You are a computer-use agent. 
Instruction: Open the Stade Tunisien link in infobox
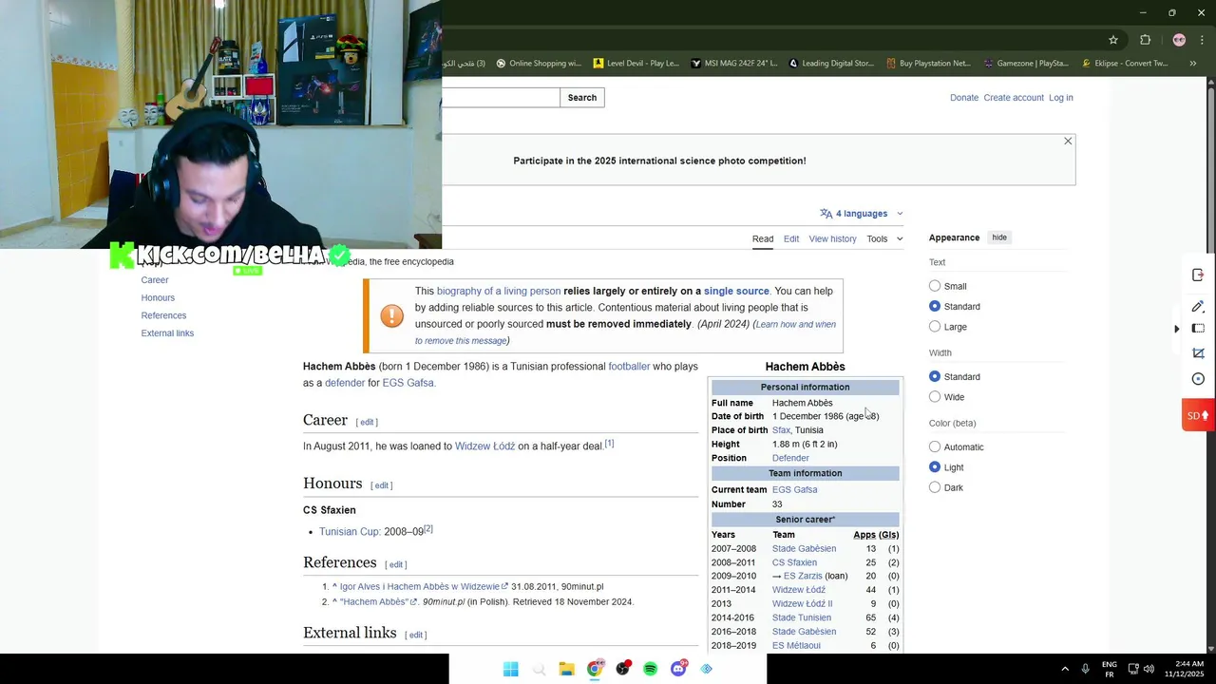(x=802, y=617)
